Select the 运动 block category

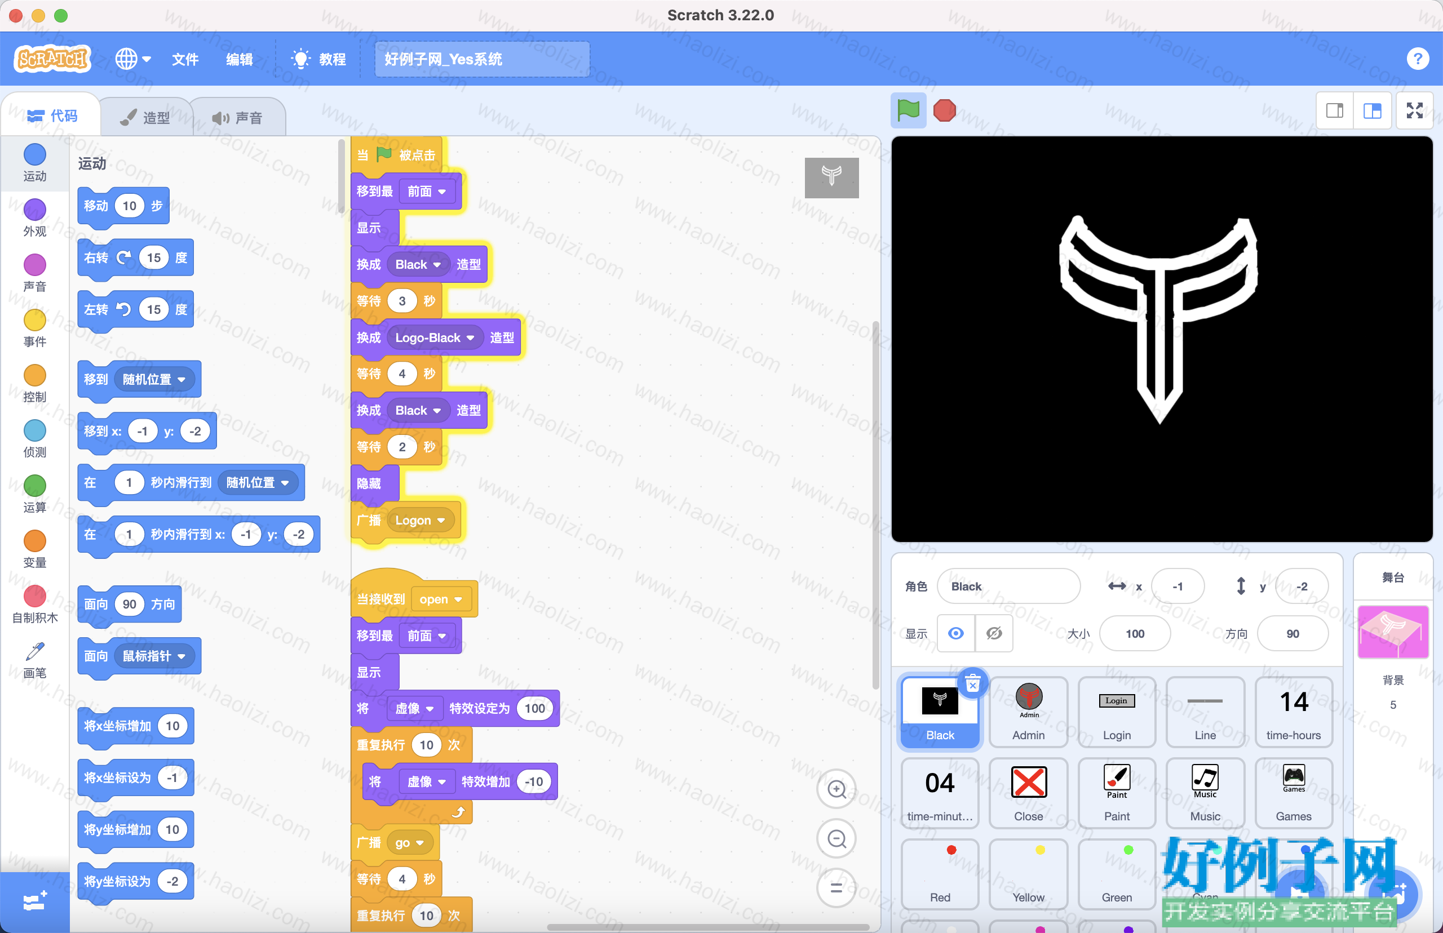(x=34, y=163)
